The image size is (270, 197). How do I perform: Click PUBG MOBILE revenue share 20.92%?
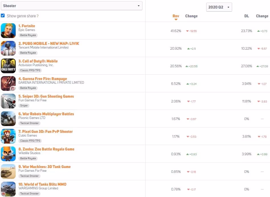(x=176, y=49)
